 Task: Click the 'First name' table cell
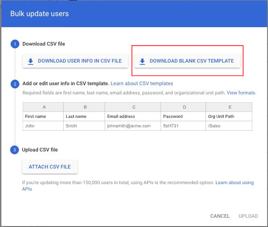(43, 116)
